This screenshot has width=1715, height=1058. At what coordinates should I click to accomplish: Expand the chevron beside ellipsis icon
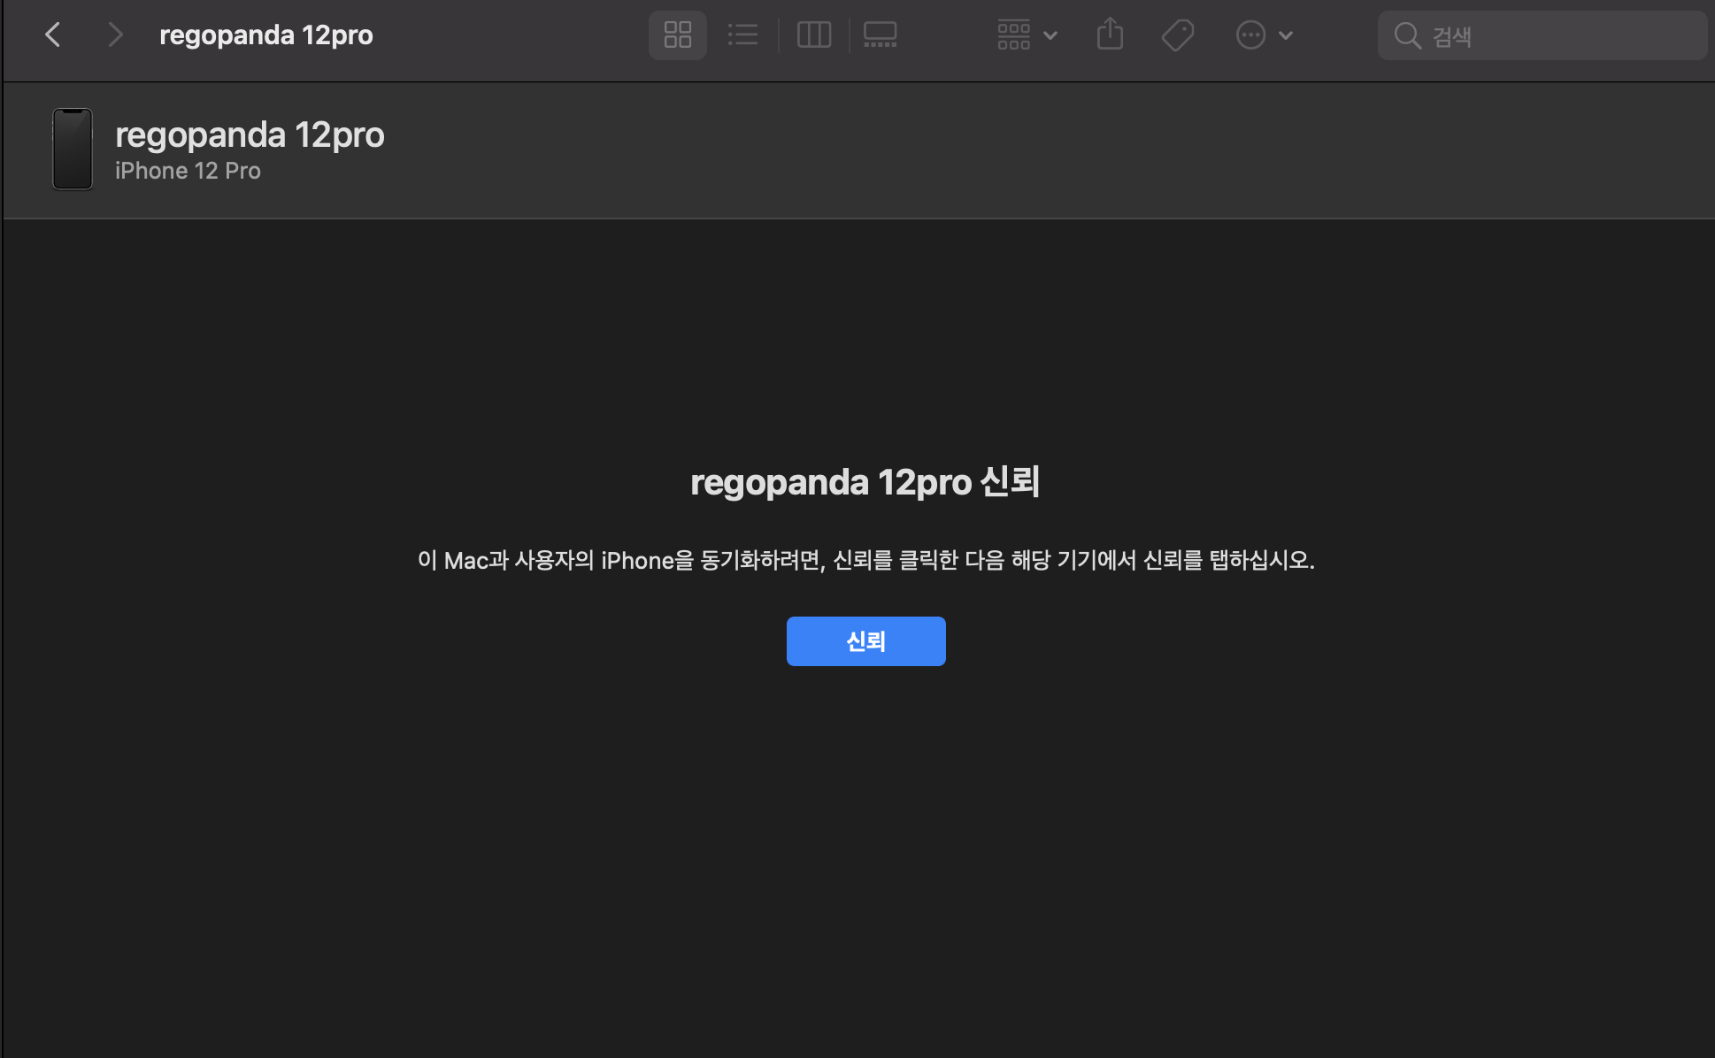[x=1286, y=35]
